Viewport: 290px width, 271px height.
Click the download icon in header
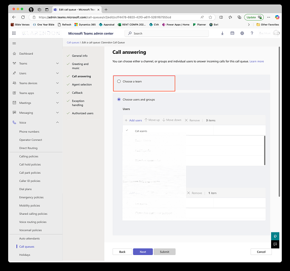(222, 33)
